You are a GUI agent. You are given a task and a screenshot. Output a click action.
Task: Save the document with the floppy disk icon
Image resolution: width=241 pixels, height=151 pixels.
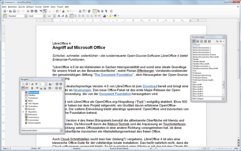14,11
